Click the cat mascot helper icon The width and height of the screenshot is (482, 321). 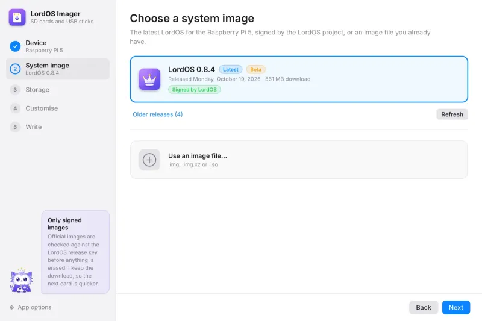[x=21, y=280]
